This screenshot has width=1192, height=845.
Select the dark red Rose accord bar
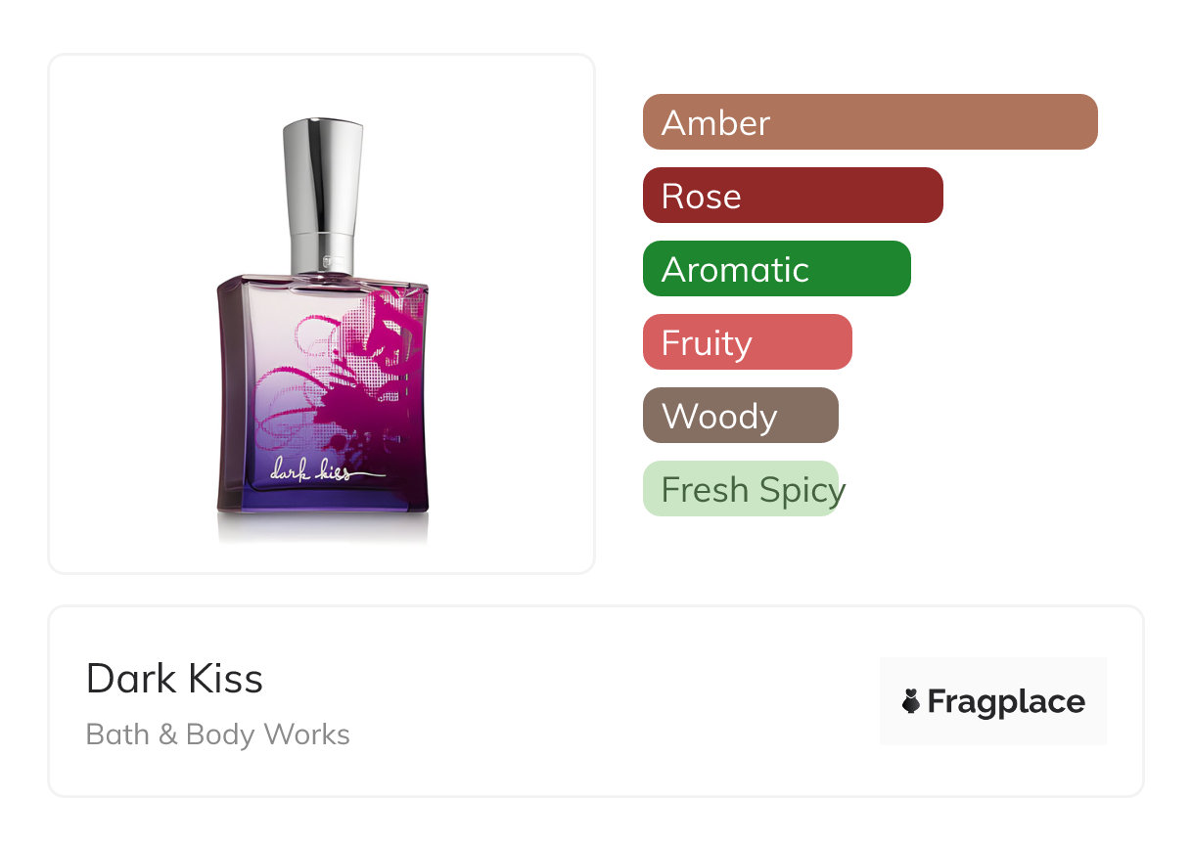point(793,195)
